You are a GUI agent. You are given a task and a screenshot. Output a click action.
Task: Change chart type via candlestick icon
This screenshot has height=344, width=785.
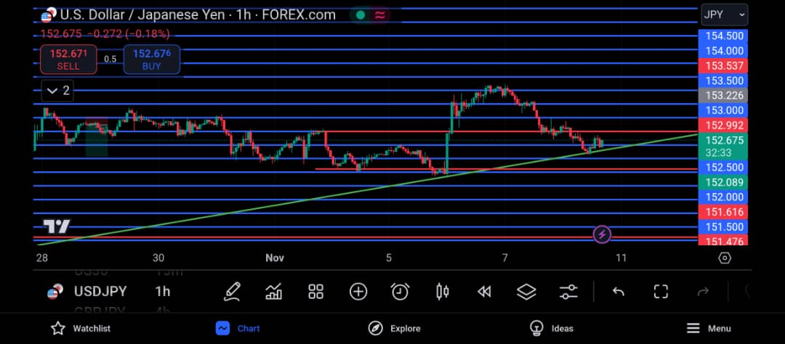point(442,292)
